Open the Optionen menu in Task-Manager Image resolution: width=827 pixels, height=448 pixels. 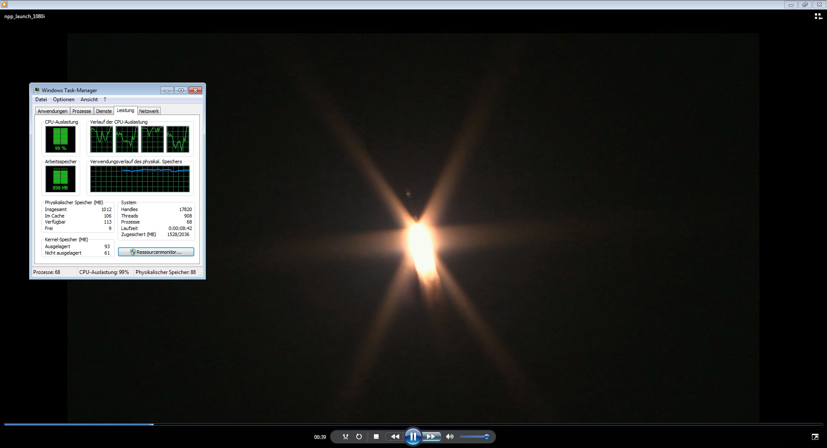pyautogui.click(x=64, y=100)
